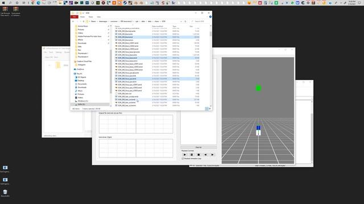The height and width of the screenshot is (204, 364).
Task: Select the SOK_000_hair_scd.emb file
Action: [x=157, y=100]
